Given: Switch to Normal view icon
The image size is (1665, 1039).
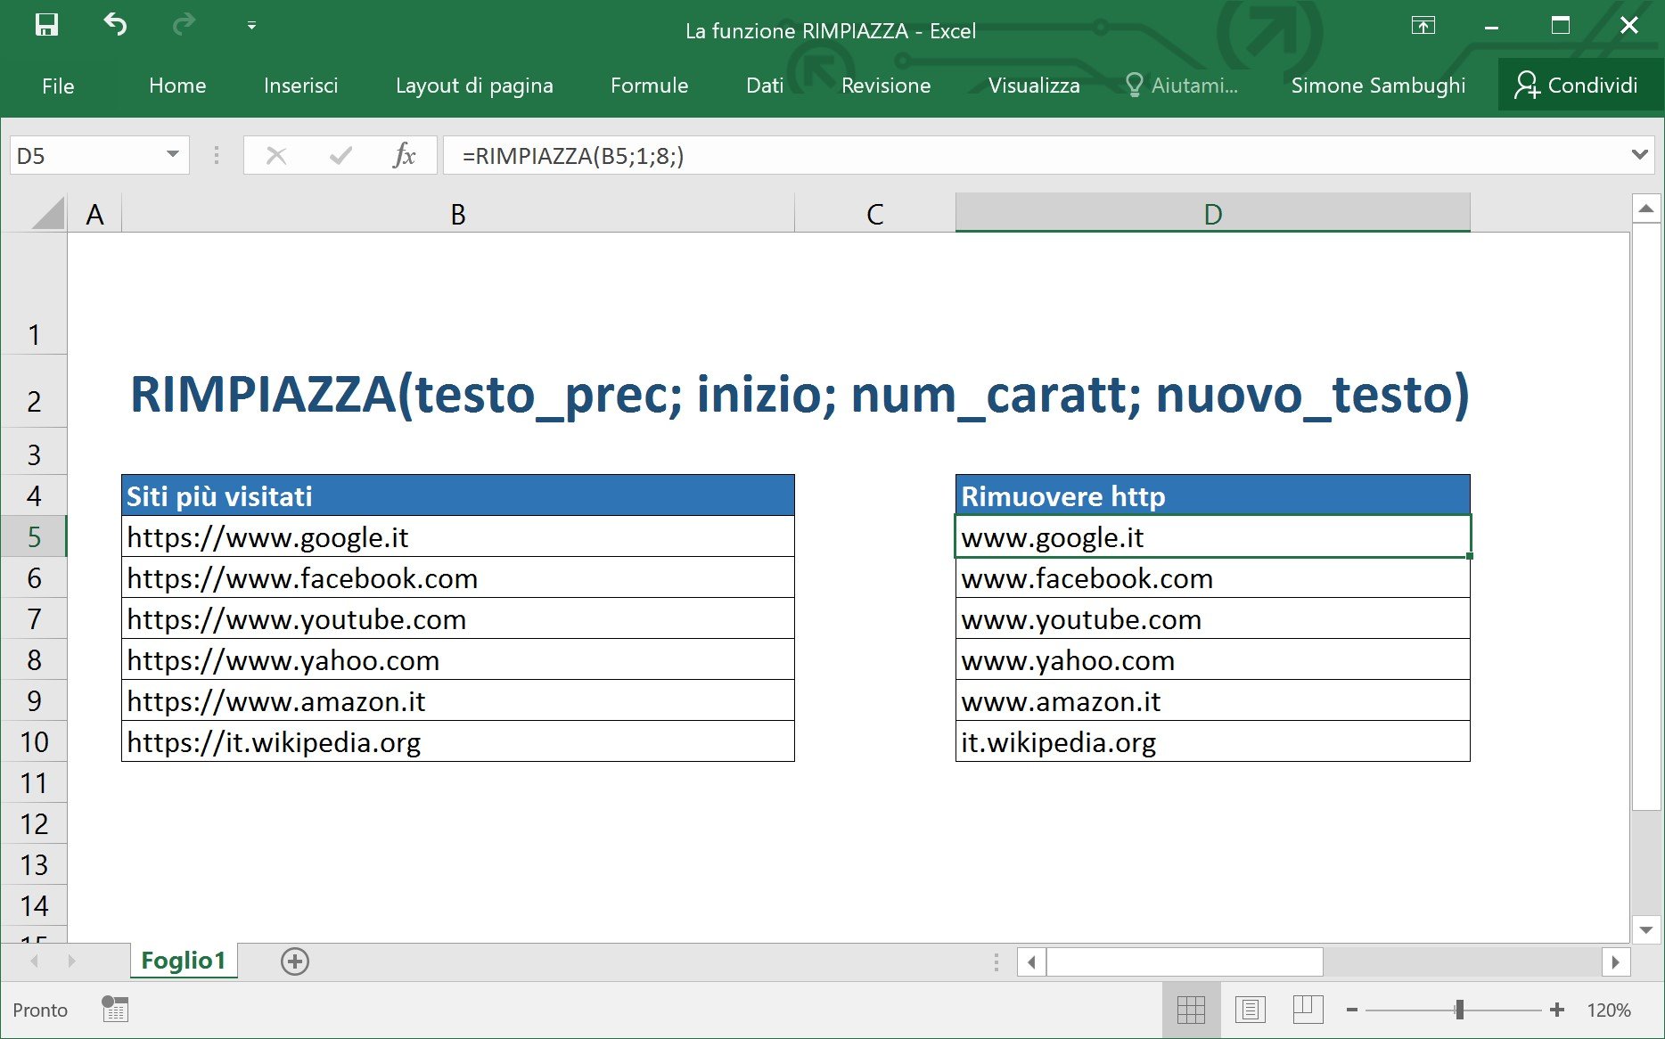Looking at the screenshot, I should coord(1191,1010).
